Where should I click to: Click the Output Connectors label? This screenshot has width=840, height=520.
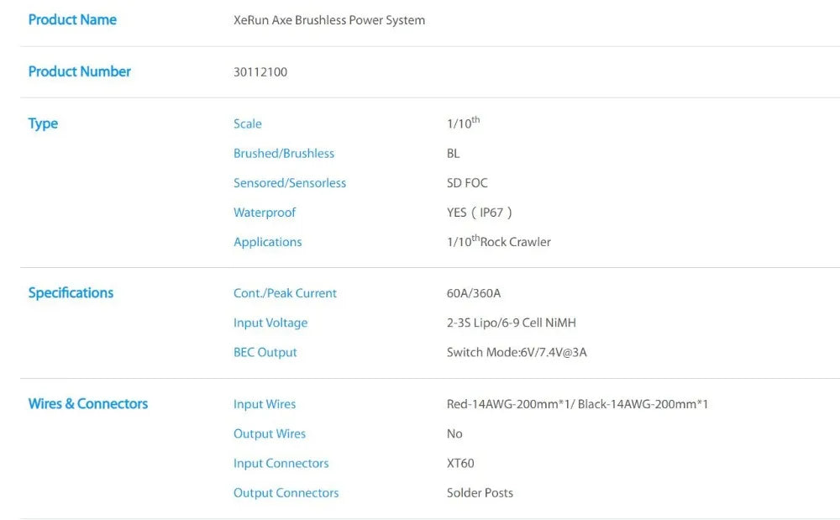click(286, 493)
